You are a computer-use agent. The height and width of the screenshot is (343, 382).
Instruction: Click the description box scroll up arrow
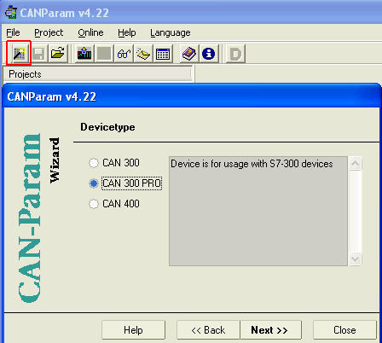[356, 164]
